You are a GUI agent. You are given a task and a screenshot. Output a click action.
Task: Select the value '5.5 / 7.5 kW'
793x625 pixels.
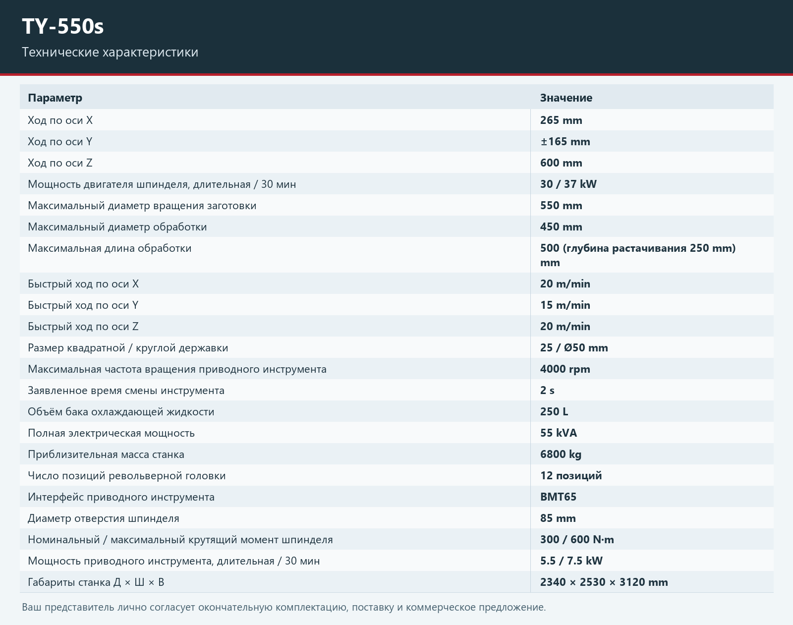(x=571, y=561)
